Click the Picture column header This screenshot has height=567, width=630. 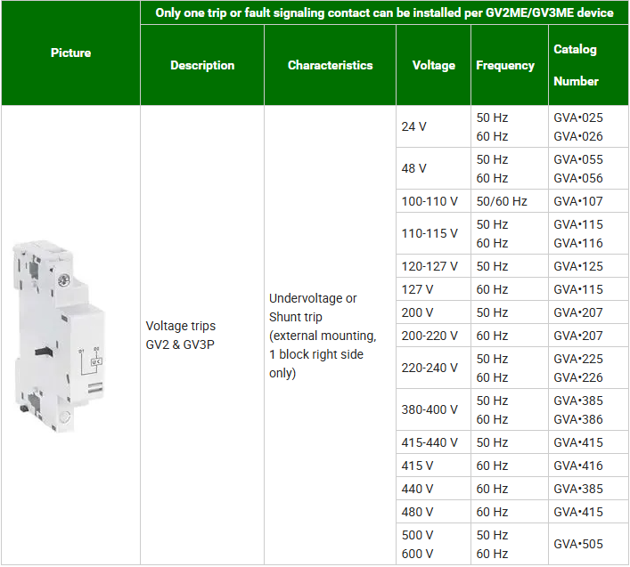(70, 53)
